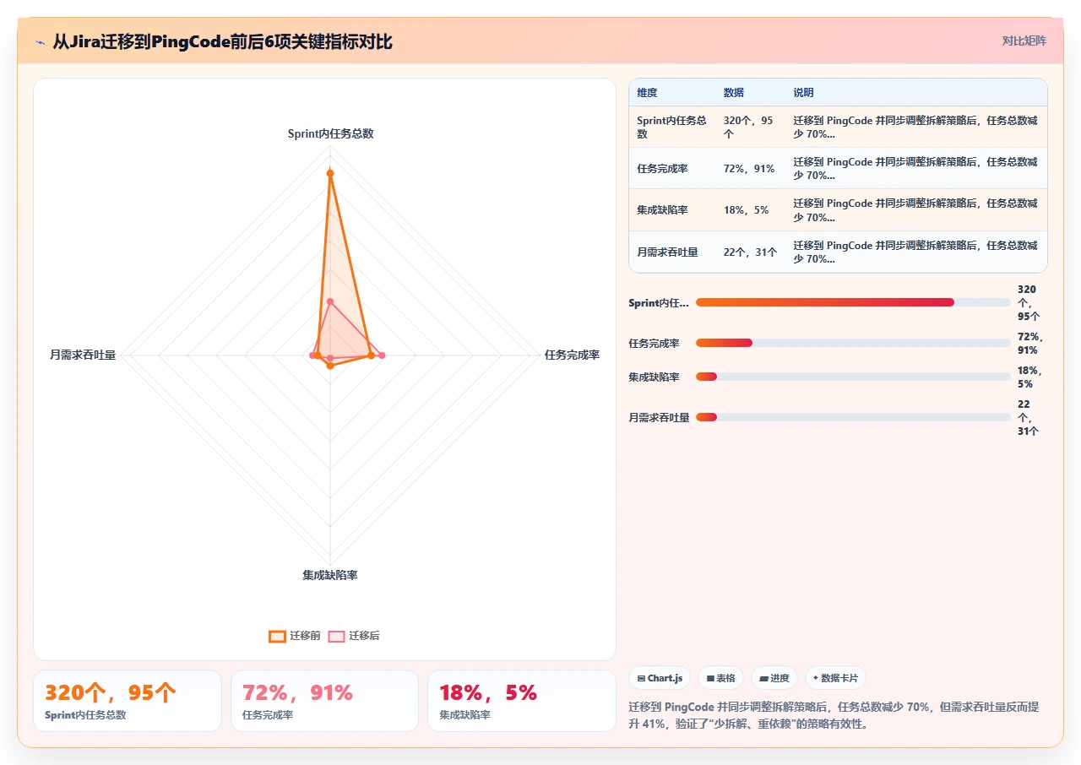This screenshot has height=765, width=1081.
Task: Click the Sprint内任务总数 progress bar
Action: pyautogui.click(x=853, y=302)
